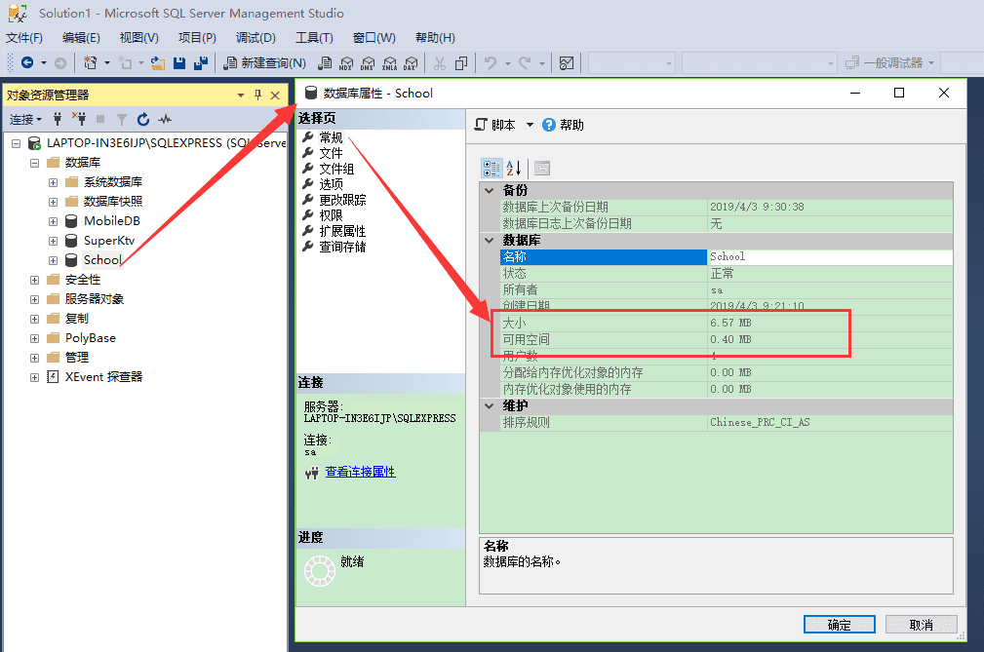The image size is (984, 652).
Task: Click the save all icon
Action: (x=201, y=62)
